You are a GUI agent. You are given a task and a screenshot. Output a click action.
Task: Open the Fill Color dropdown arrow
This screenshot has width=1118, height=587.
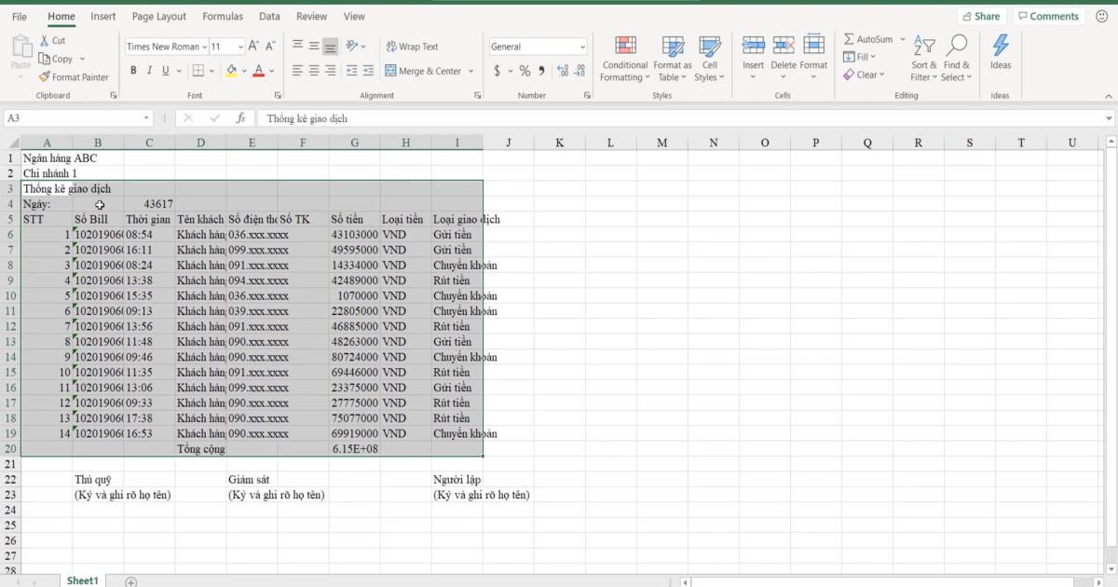point(242,70)
